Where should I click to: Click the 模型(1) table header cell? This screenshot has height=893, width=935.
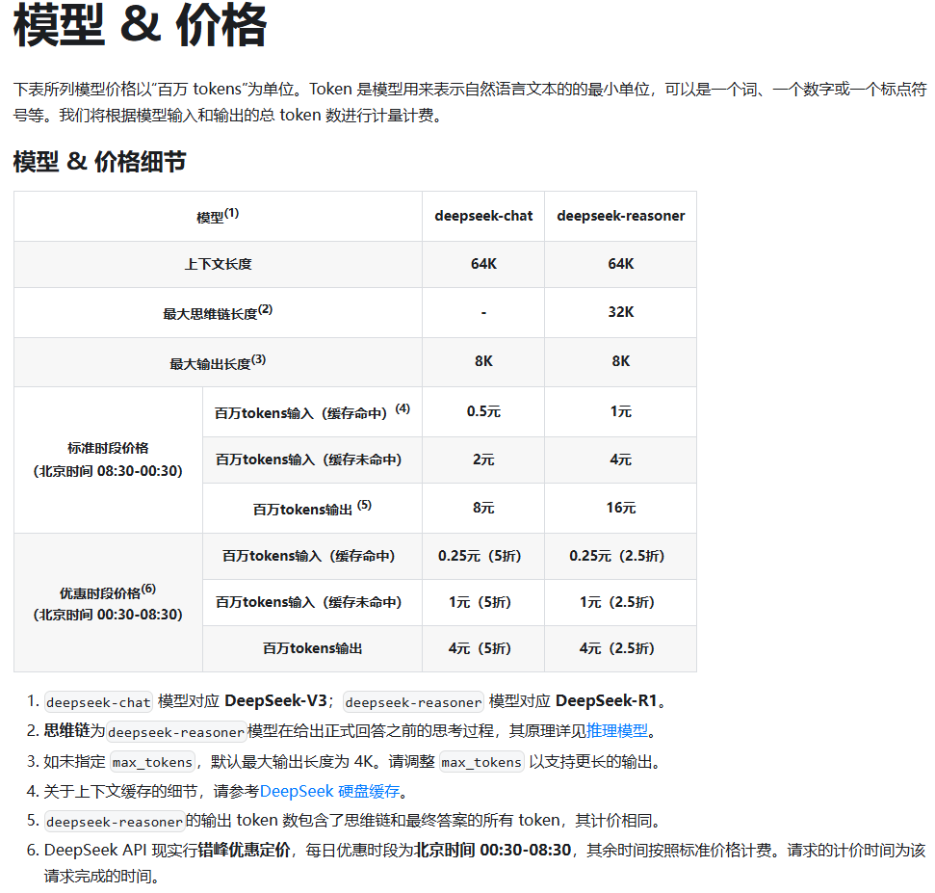[218, 216]
